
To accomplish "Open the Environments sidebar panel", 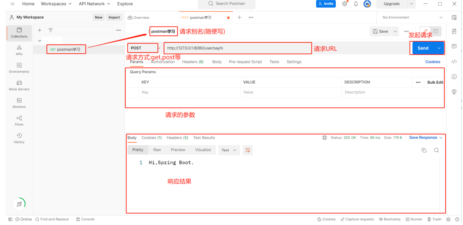I will coord(19,68).
